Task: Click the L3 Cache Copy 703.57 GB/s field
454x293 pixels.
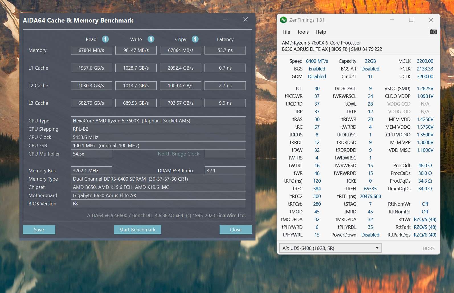Action: point(181,103)
